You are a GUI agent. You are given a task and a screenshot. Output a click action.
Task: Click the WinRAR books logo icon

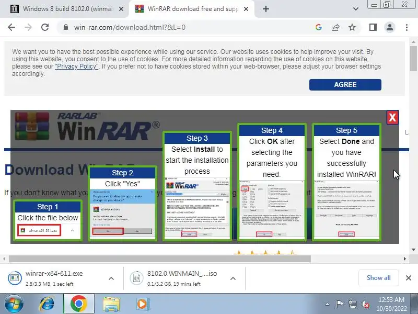(x=32, y=126)
